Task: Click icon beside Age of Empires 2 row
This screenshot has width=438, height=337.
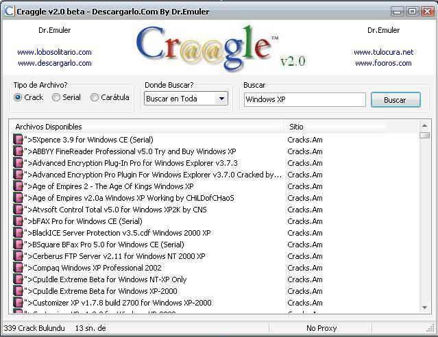Action: click(18, 186)
